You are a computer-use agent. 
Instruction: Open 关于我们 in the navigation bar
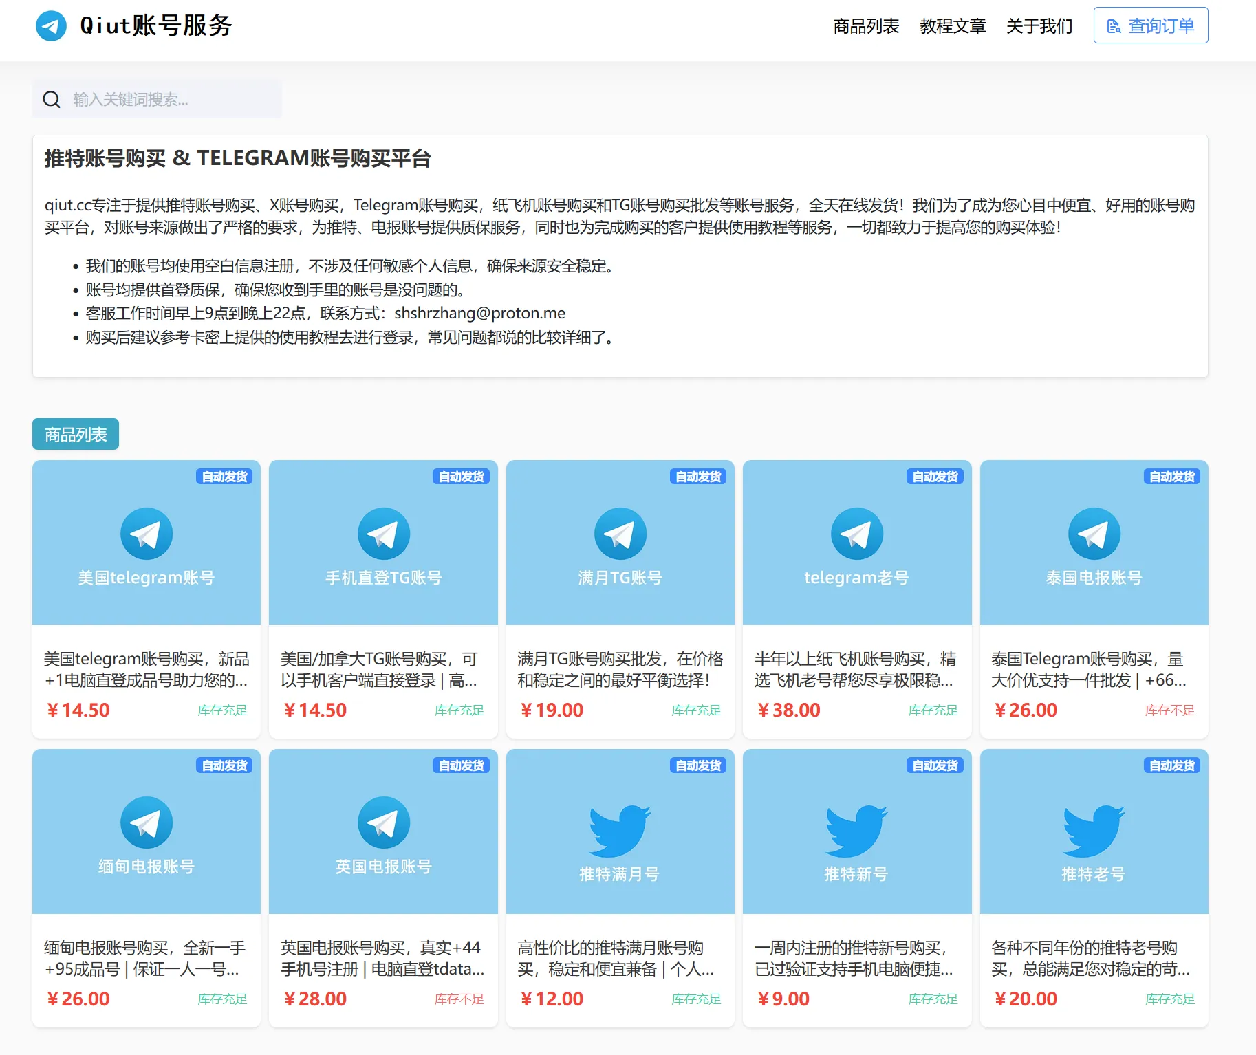(x=1039, y=26)
